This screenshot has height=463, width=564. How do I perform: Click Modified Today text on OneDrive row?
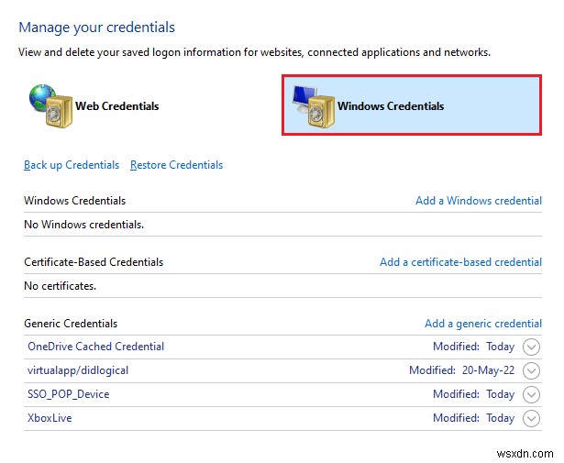[x=473, y=347]
